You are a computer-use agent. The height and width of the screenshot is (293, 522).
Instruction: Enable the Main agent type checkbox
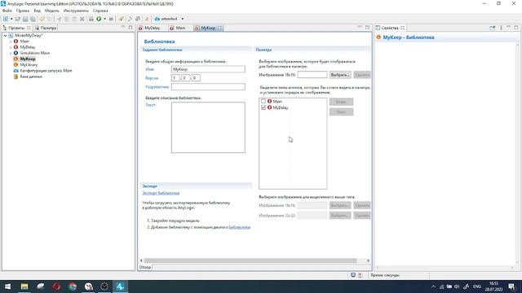point(263,101)
